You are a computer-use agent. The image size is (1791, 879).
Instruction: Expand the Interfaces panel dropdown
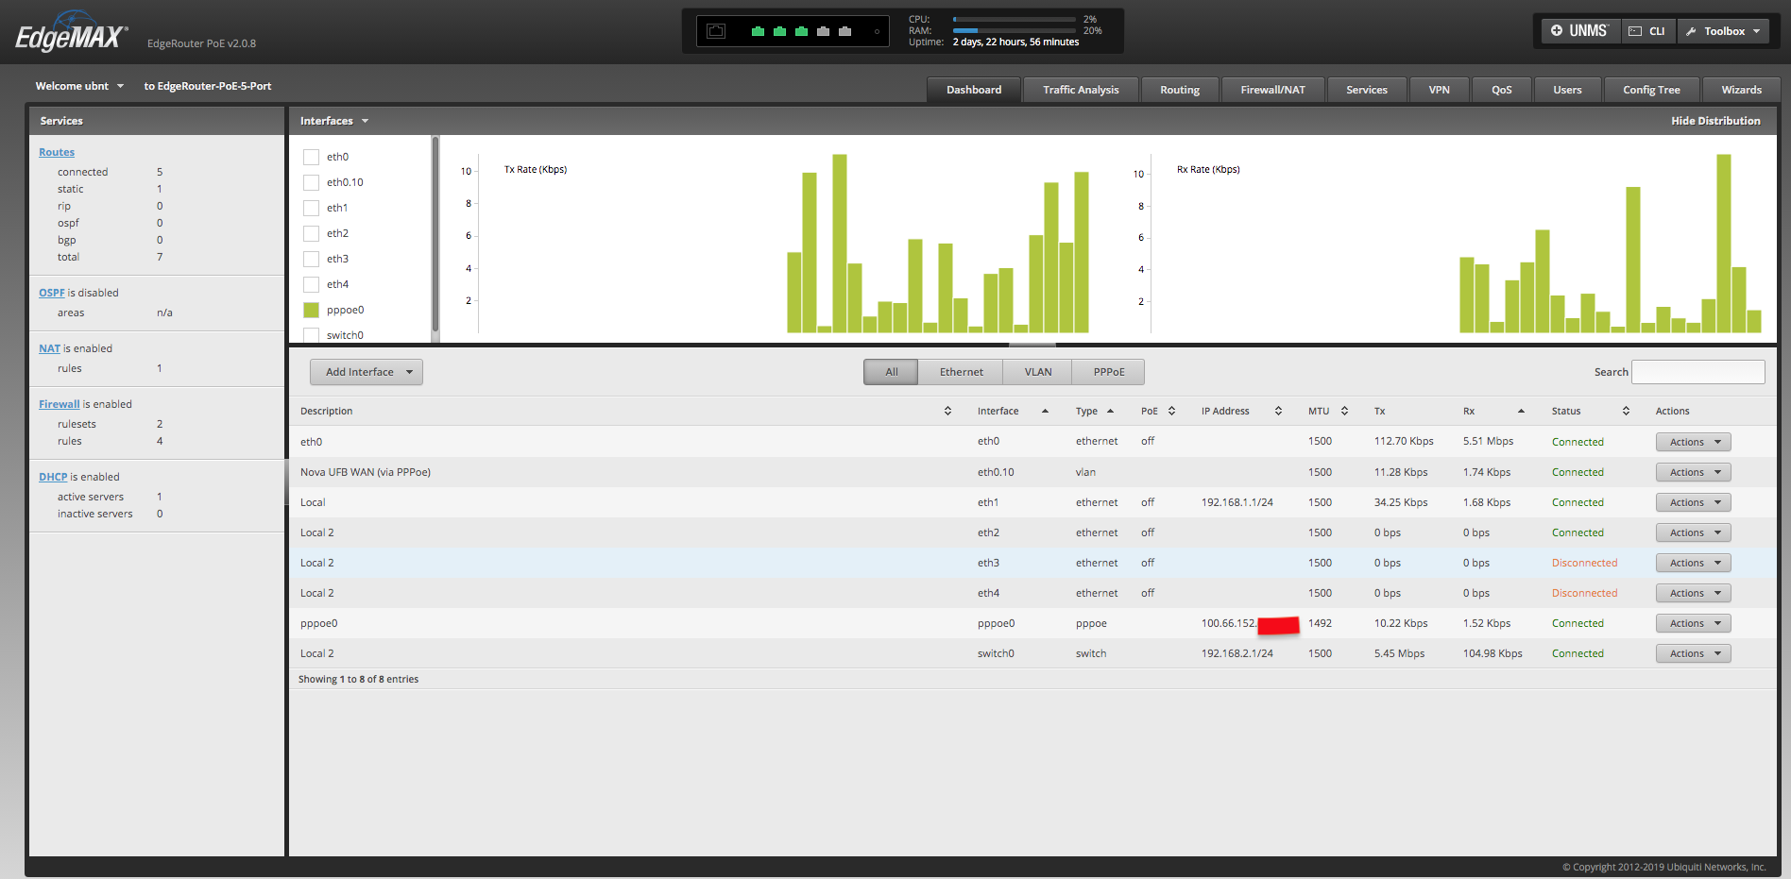pos(334,121)
